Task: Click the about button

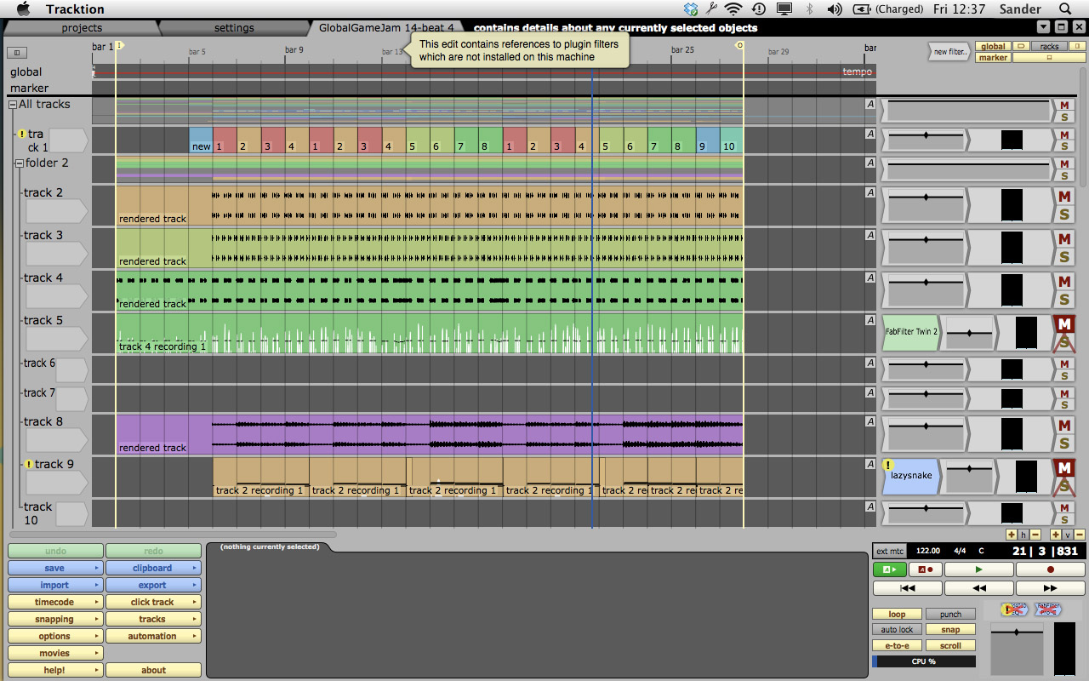Action: click(153, 670)
